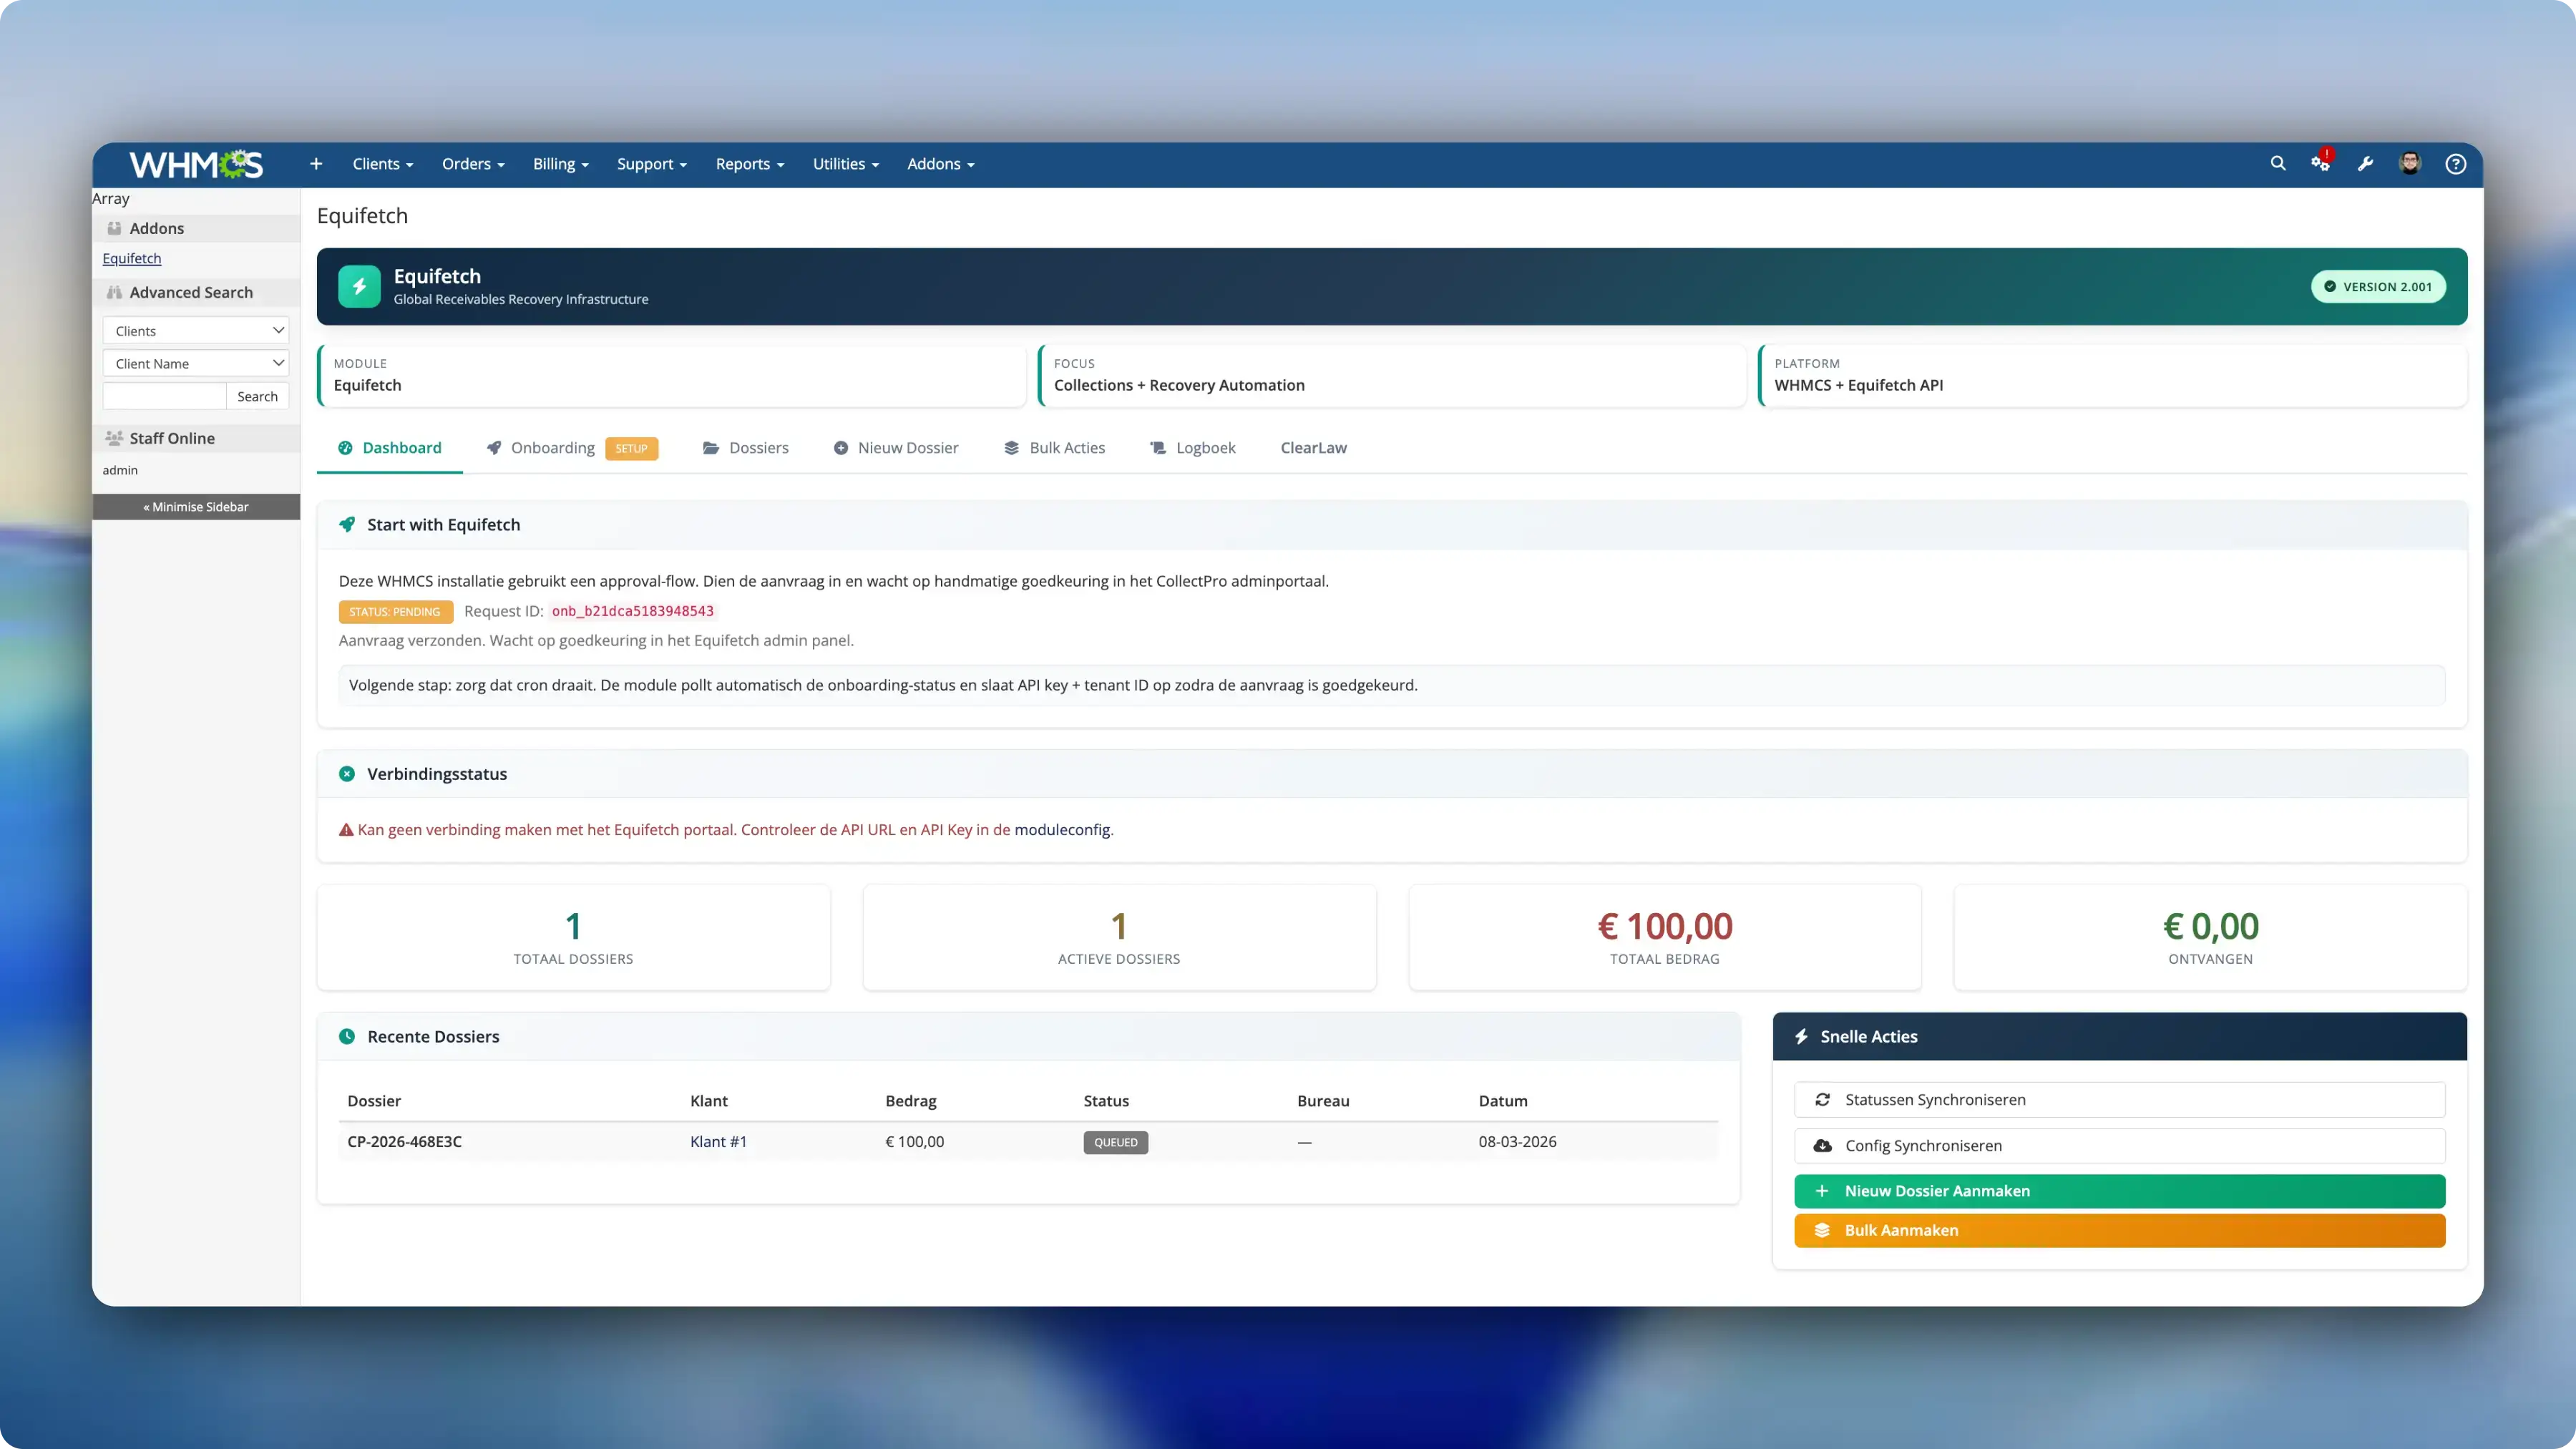Open the quick create plus icon
Screen dimensions: 2576x1449
315,163
